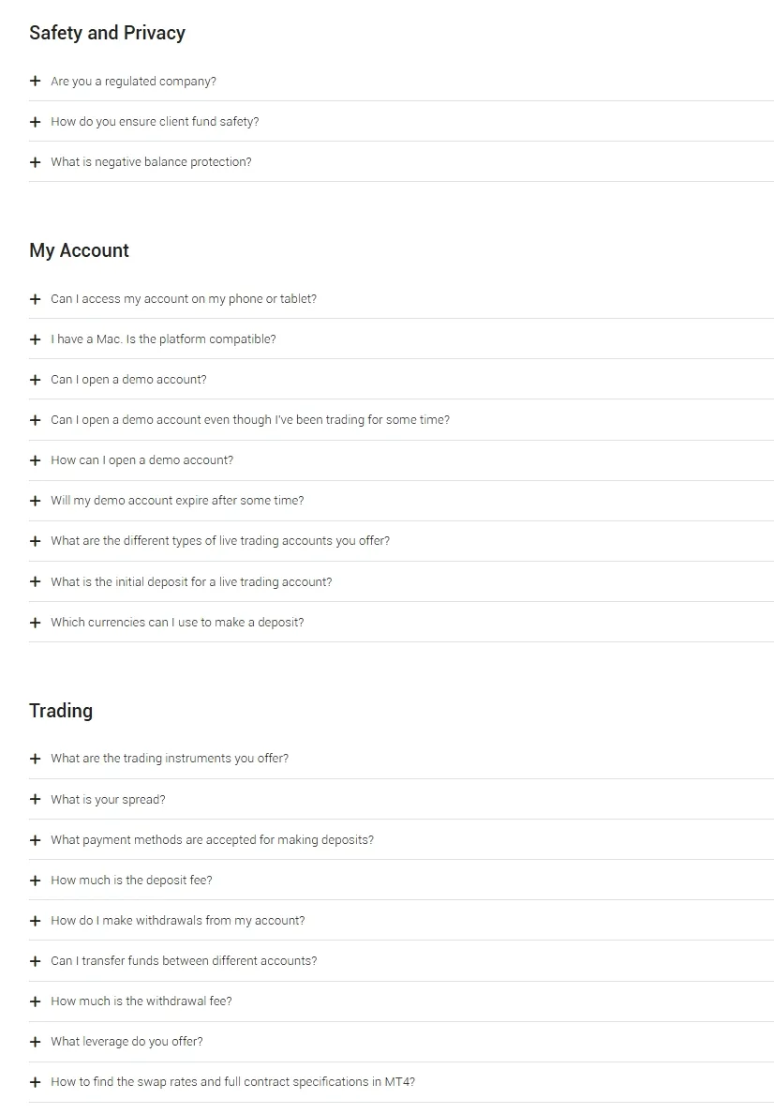
Task: Expand 'Can I open a demo account?'
Action: (401, 380)
